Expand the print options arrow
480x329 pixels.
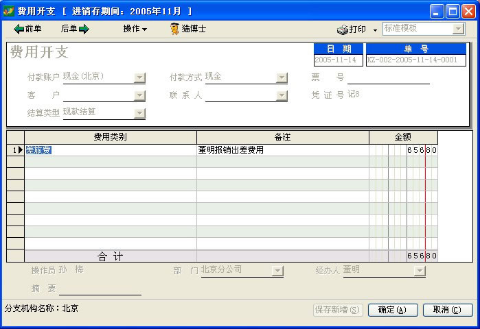pos(375,30)
